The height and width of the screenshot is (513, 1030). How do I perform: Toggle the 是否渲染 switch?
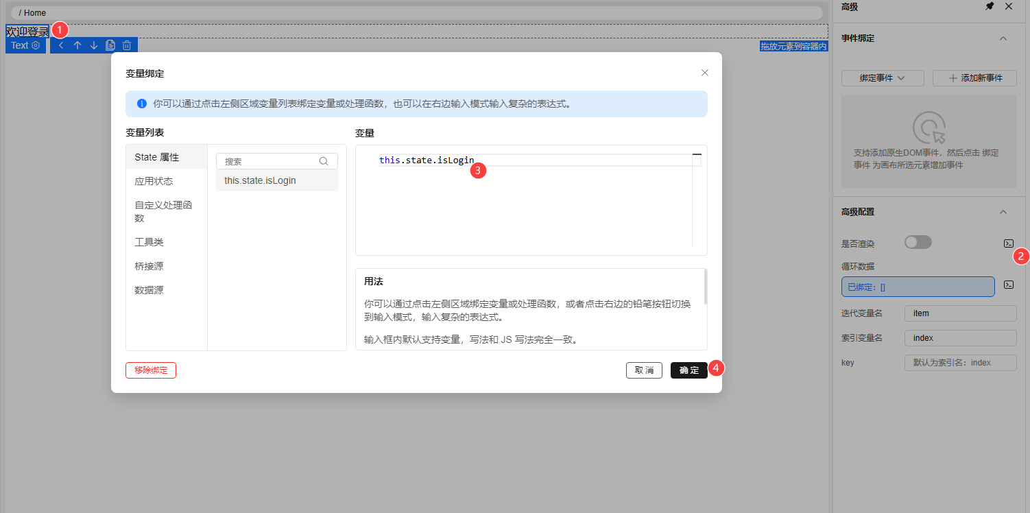click(918, 242)
